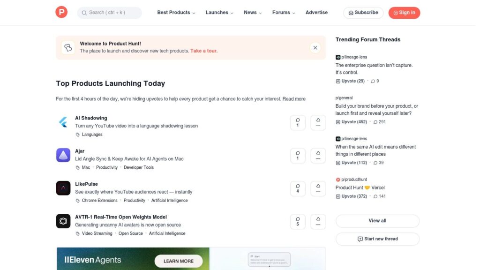Upvote AVTR-1 Real-Time Open Weights Model

[x=318, y=222]
